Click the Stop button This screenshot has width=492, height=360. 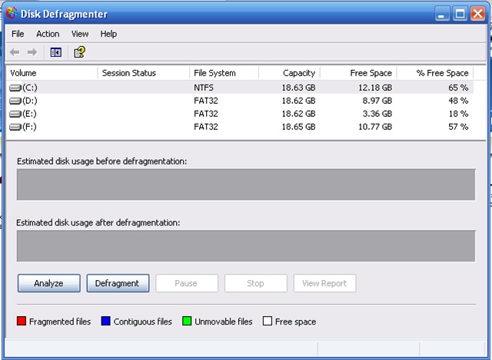(x=256, y=283)
